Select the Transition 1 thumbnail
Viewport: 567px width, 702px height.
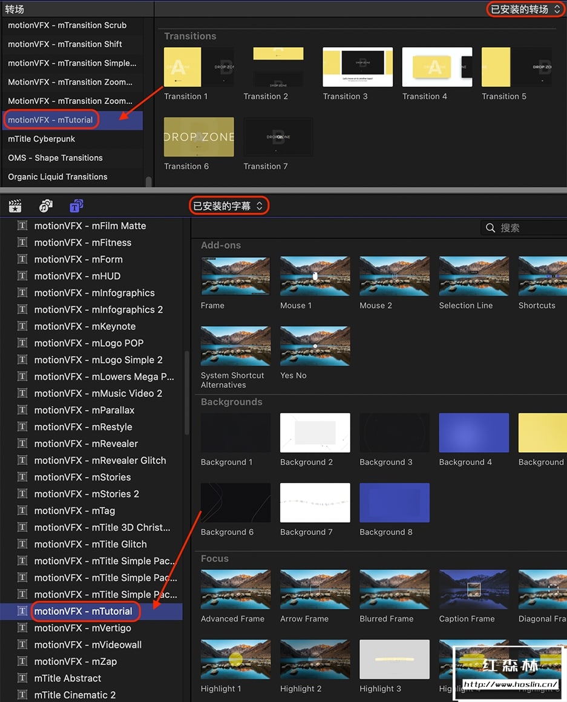click(198, 67)
